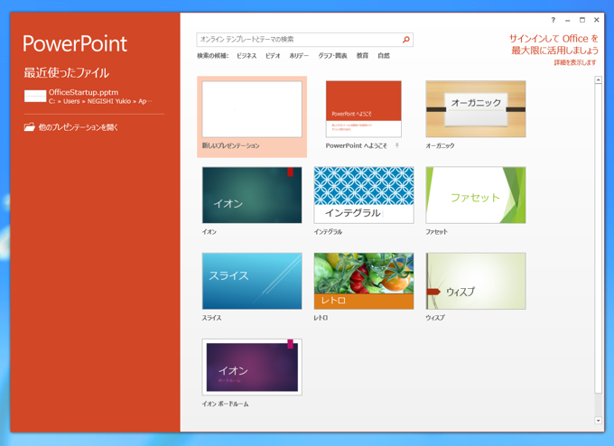Choose the オーガニック template thumbnail
This screenshot has width=614, height=446.
point(475,109)
